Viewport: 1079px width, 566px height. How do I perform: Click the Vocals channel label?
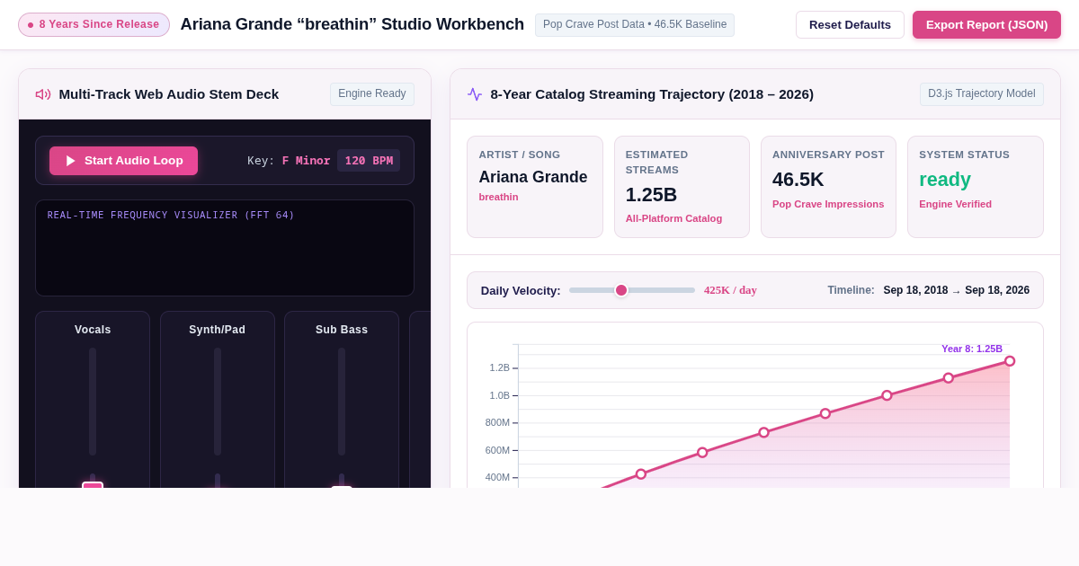(93, 330)
